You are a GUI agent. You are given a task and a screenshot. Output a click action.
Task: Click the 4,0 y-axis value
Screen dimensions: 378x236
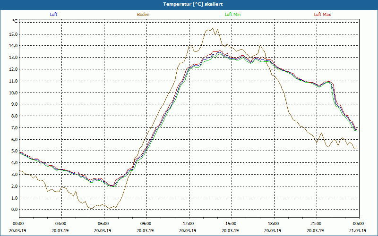(14, 162)
